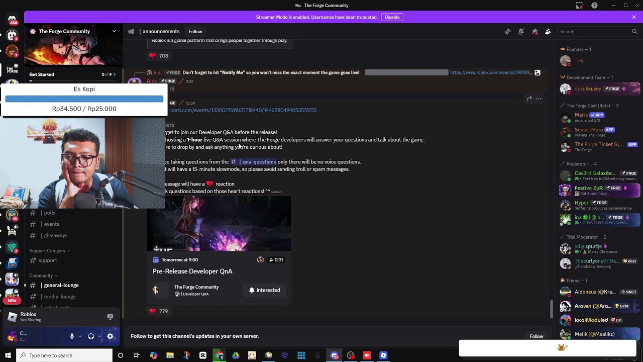Open Maria bot member entry
The width and height of the screenshot is (643, 362).
[x=600, y=117]
